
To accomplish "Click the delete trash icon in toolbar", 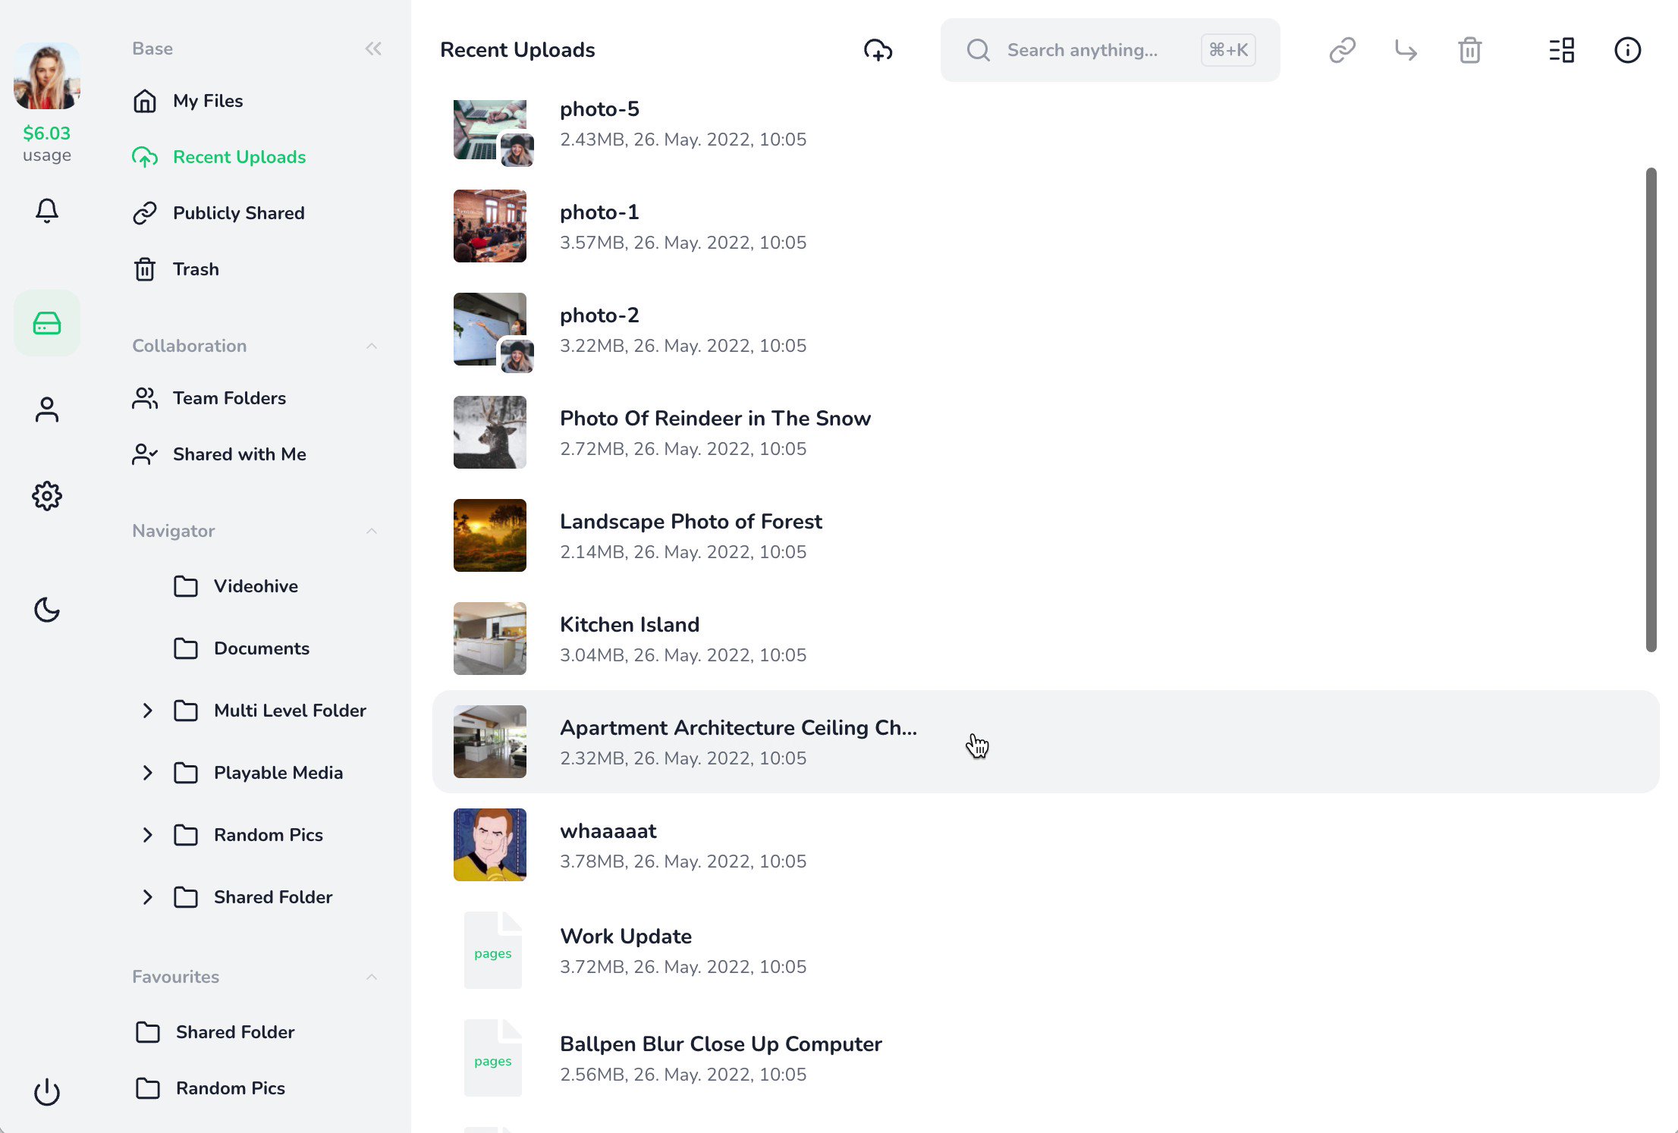I will (x=1469, y=50).
